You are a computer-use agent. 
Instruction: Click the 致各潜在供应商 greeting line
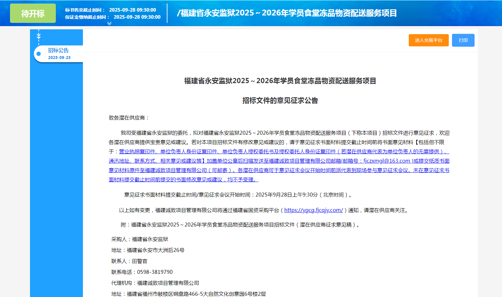coord(129,118)
